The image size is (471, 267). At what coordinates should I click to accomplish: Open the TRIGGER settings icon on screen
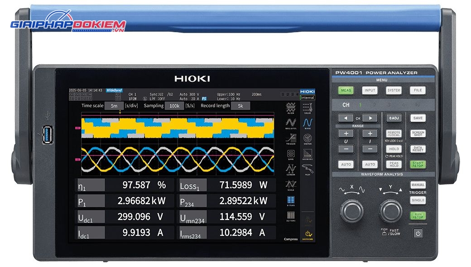coord(290,139)
